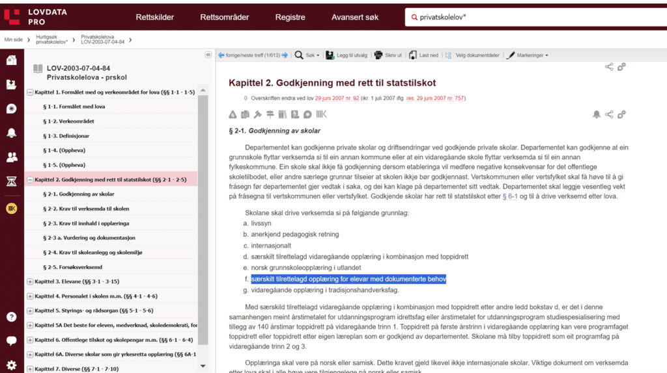Open notifications bell in the left sidebar
Image resolution: width=667 pixels, height=373 pixels.
tap(12, 133)
